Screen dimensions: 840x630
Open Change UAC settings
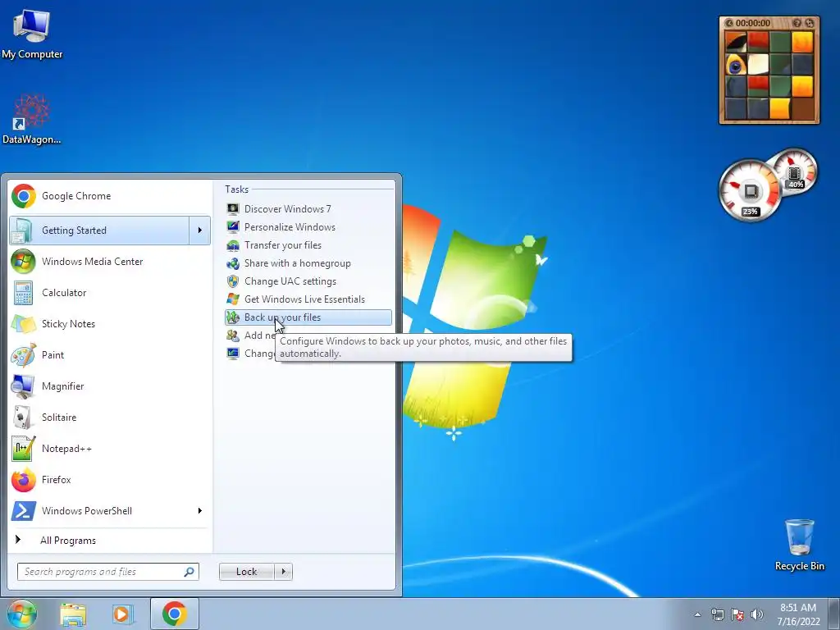308,281
